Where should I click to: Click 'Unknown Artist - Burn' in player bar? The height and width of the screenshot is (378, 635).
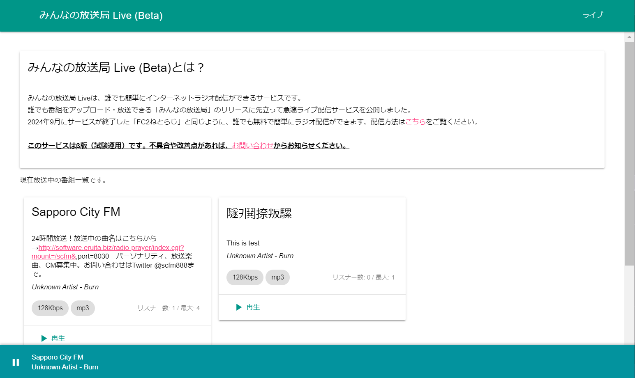[x=65, y=367]
